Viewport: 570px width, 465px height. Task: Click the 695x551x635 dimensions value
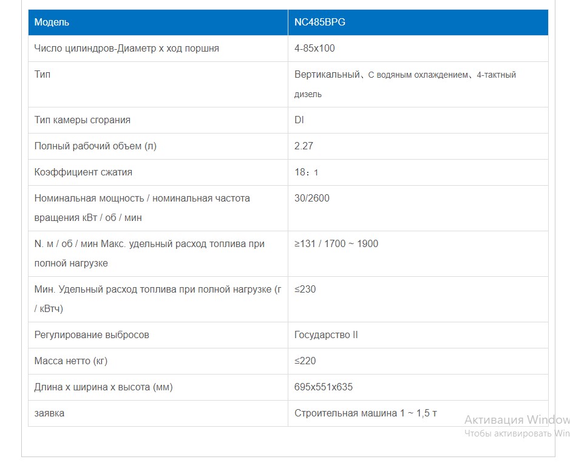tap(324, 387)
